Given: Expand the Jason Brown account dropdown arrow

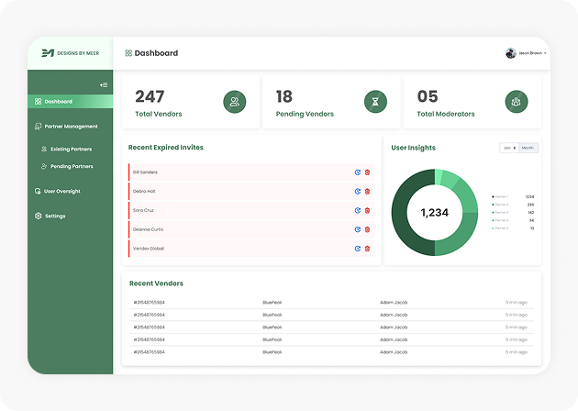Looking at the screenshot, I should [x=545, y=53].
